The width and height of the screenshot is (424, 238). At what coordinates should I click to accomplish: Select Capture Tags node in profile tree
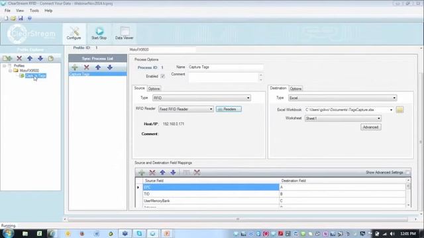[36, 75]
